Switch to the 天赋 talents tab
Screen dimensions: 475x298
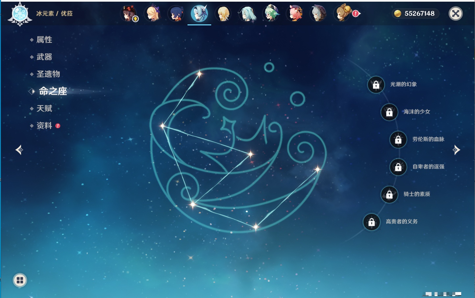tap(44, 108)
